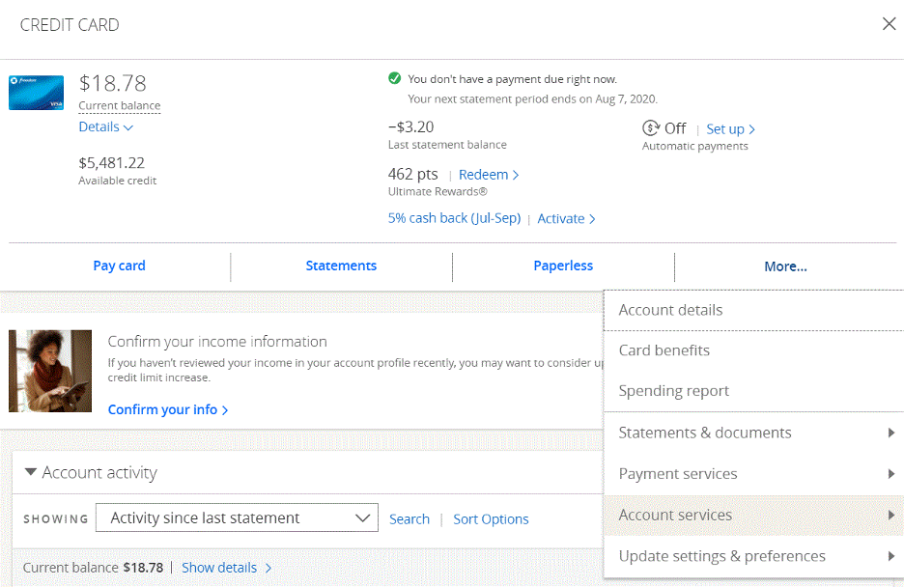Collapse the Account activity section
This screenshot has width=904, height=587.
pos(31,472)
